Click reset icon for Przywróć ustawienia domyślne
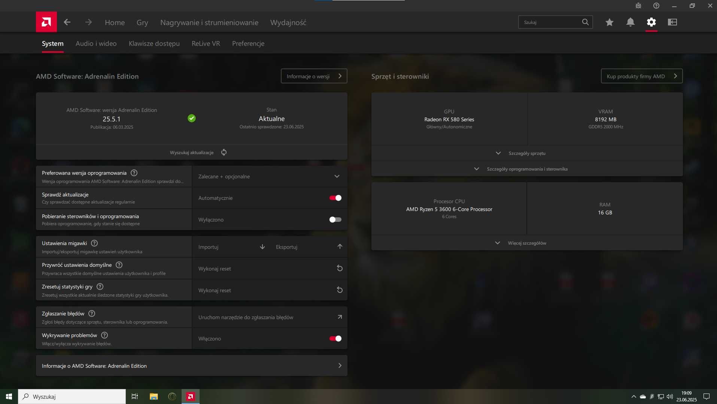The height and width of the screenshot is (404, 717). (340, 268)
